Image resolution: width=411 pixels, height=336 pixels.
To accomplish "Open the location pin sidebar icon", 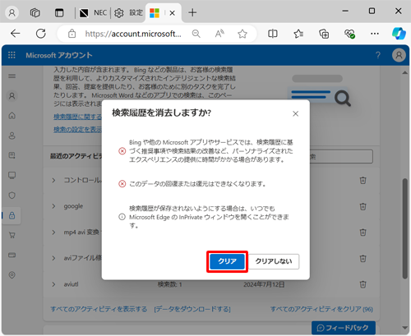I will tap(12, 275).
